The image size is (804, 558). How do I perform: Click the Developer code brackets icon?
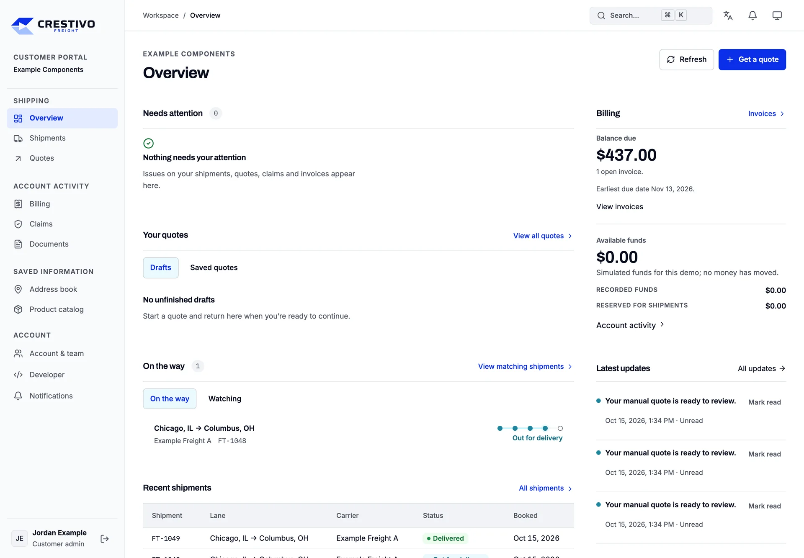pyautogui.click(x=18, y=375)
